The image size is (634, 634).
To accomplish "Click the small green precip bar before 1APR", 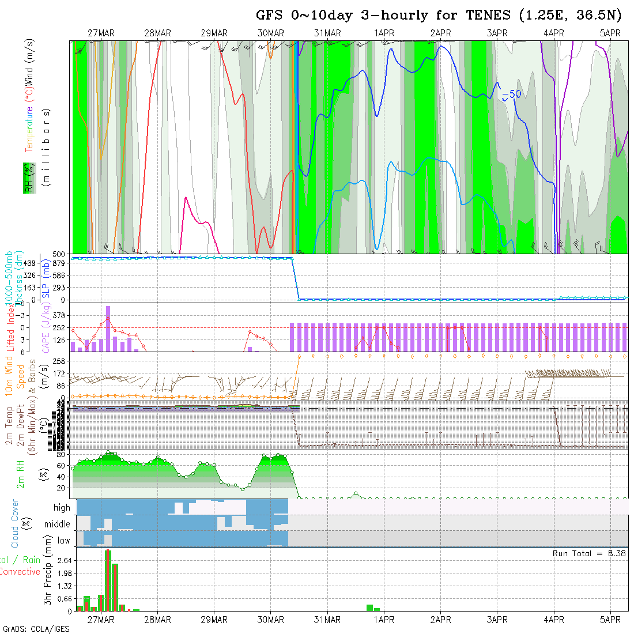I will [x=369, y=607].
